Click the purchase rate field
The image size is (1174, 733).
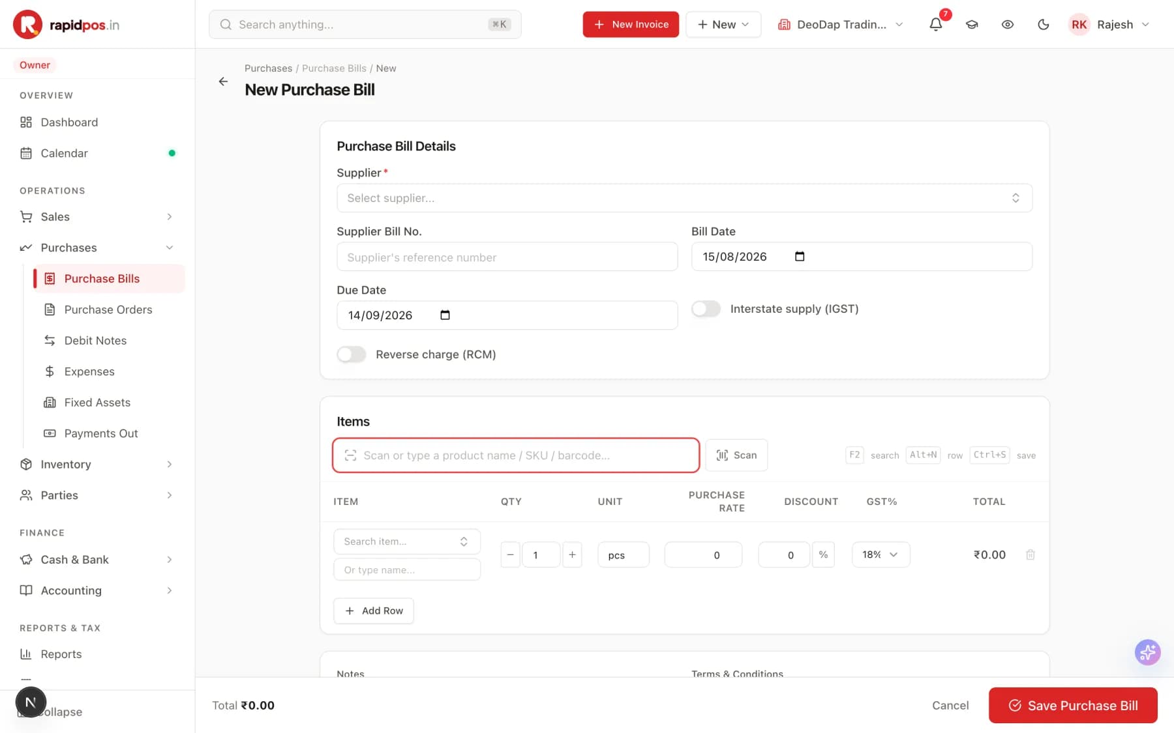(703, 554)
